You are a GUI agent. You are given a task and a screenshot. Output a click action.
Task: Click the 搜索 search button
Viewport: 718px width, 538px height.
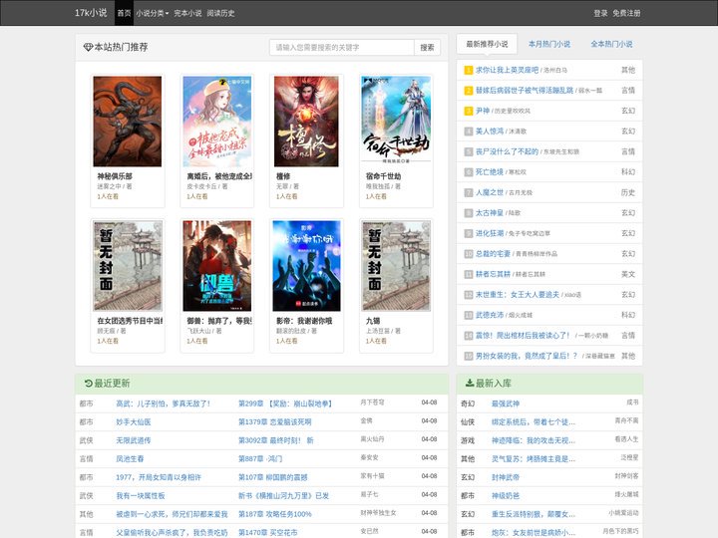click(x=427, y=47)
